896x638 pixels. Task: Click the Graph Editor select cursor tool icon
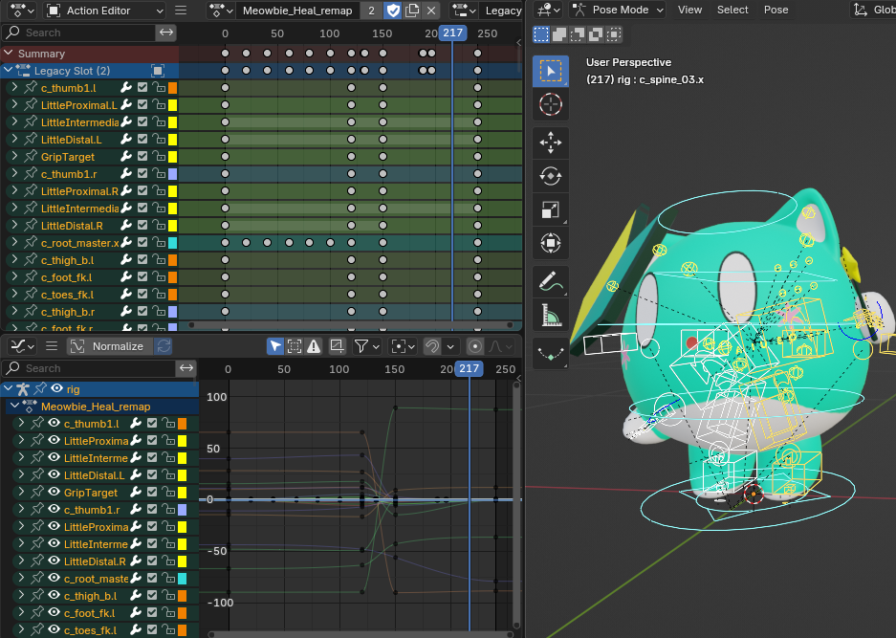(275, 346)
